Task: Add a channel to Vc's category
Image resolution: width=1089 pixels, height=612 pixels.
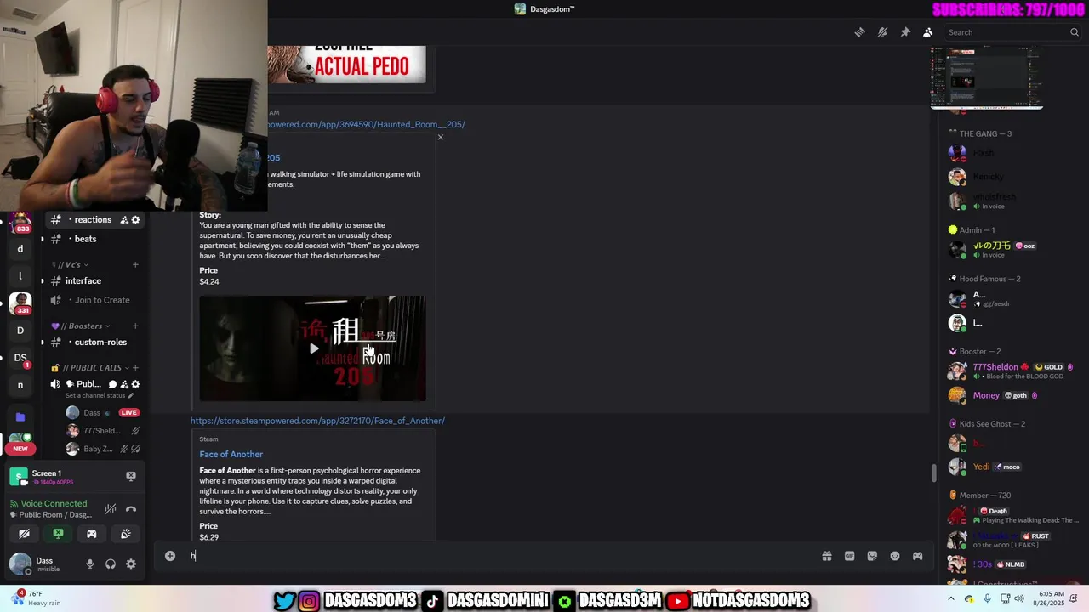Action: pos(135,264)
